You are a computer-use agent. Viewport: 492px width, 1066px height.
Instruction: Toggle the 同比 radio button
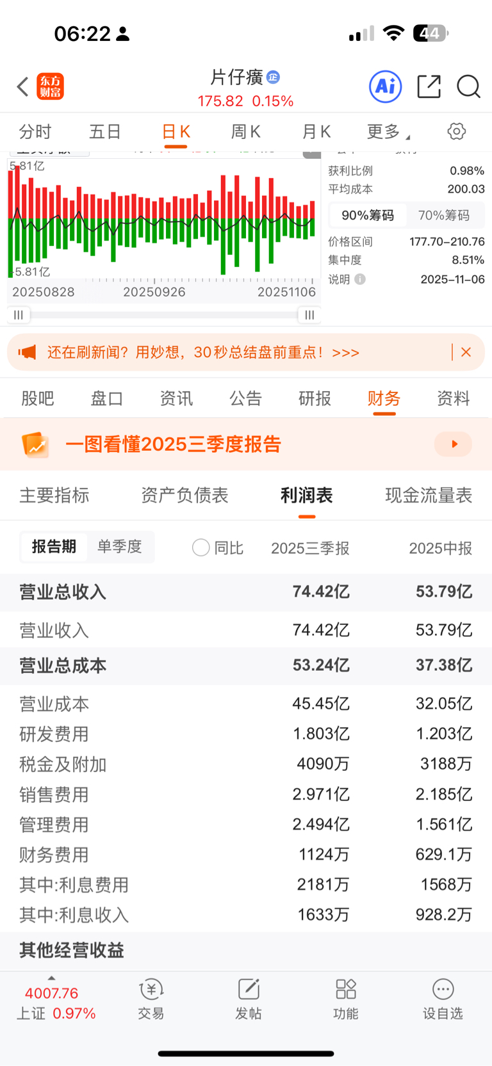tap(201, 547)
